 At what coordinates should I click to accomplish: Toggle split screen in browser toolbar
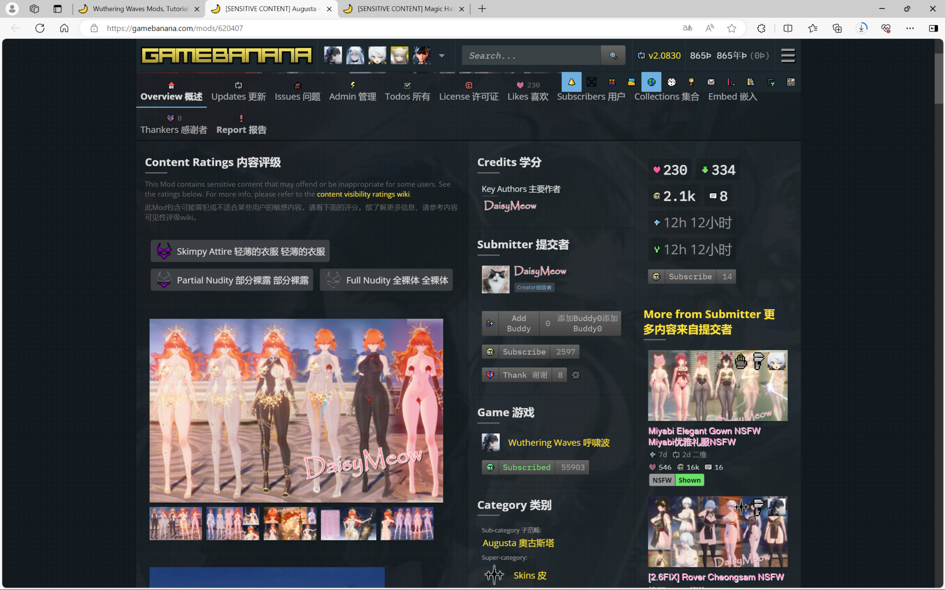(788, 28)
